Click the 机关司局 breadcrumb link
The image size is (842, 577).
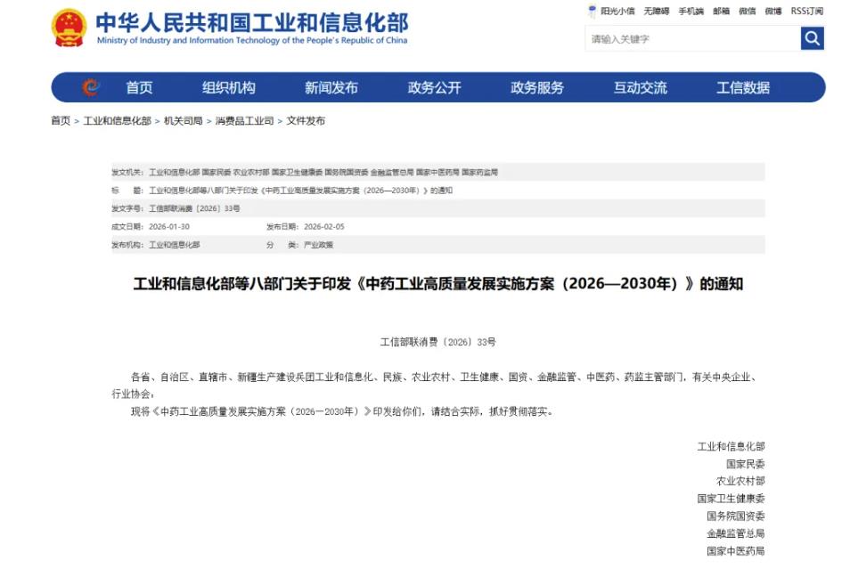(183, 121)
